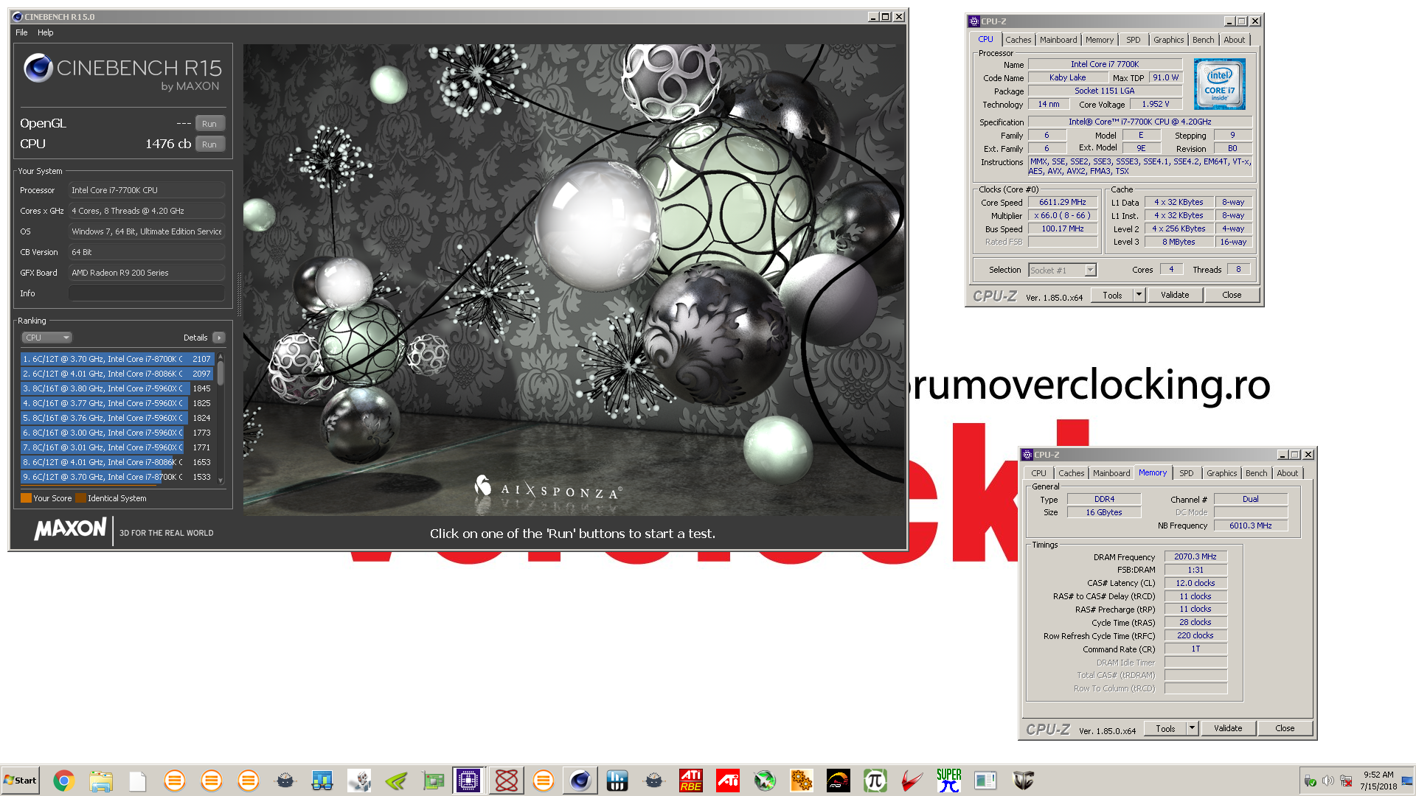Select ranking row 9 with score 1533
The width and height of the screenshot is (1416, 796).
[117, 477]
